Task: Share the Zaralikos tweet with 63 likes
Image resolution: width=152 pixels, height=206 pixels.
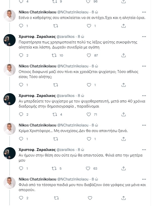Action: pos(123,168)
